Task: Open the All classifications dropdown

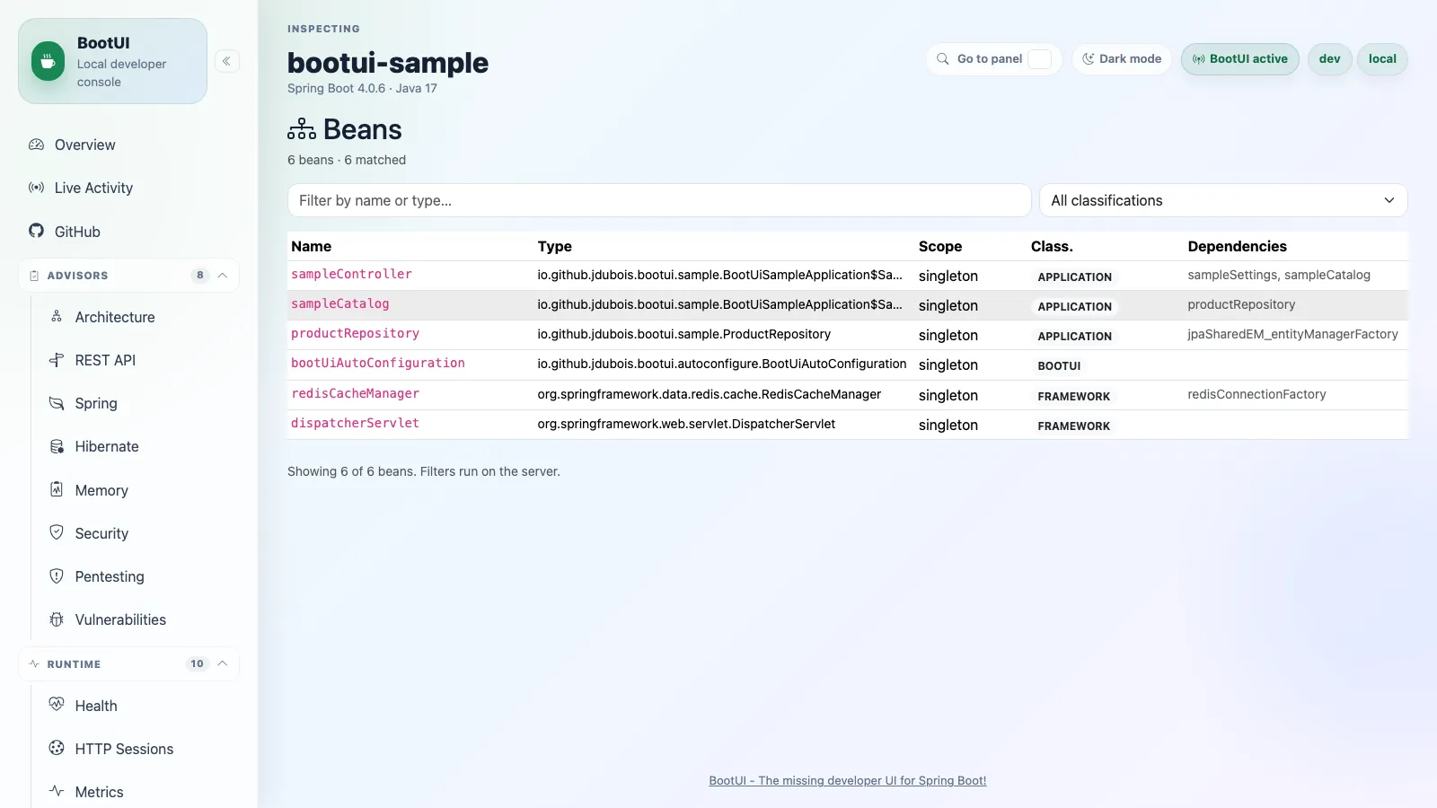Action: click(1223, 200)
